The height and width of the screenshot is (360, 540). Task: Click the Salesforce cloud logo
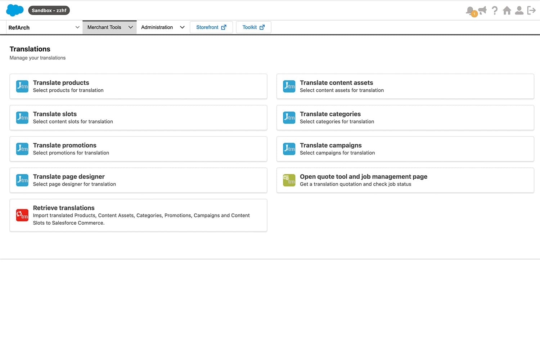pos(15,10)
